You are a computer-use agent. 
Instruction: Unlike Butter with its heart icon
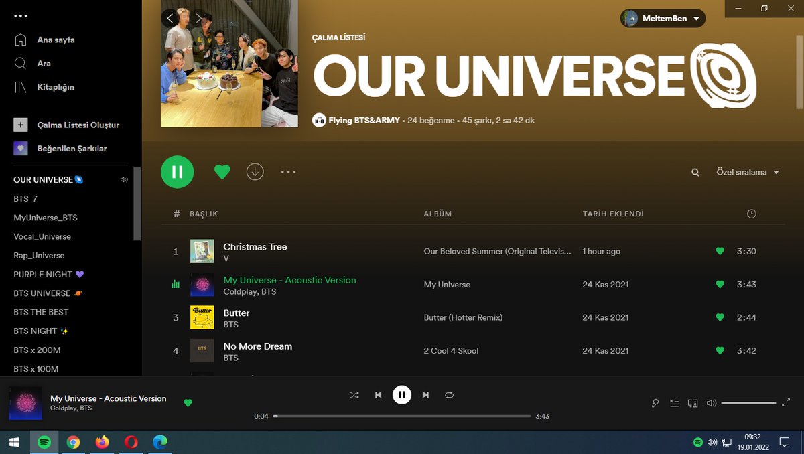(x=720, y=317)
